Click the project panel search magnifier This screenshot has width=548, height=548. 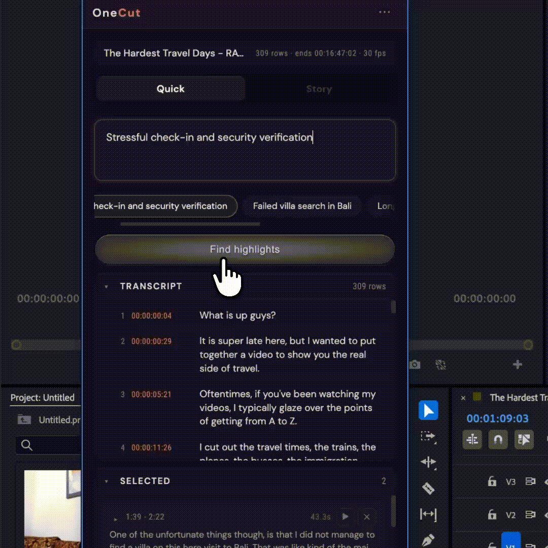pos(27,446)
